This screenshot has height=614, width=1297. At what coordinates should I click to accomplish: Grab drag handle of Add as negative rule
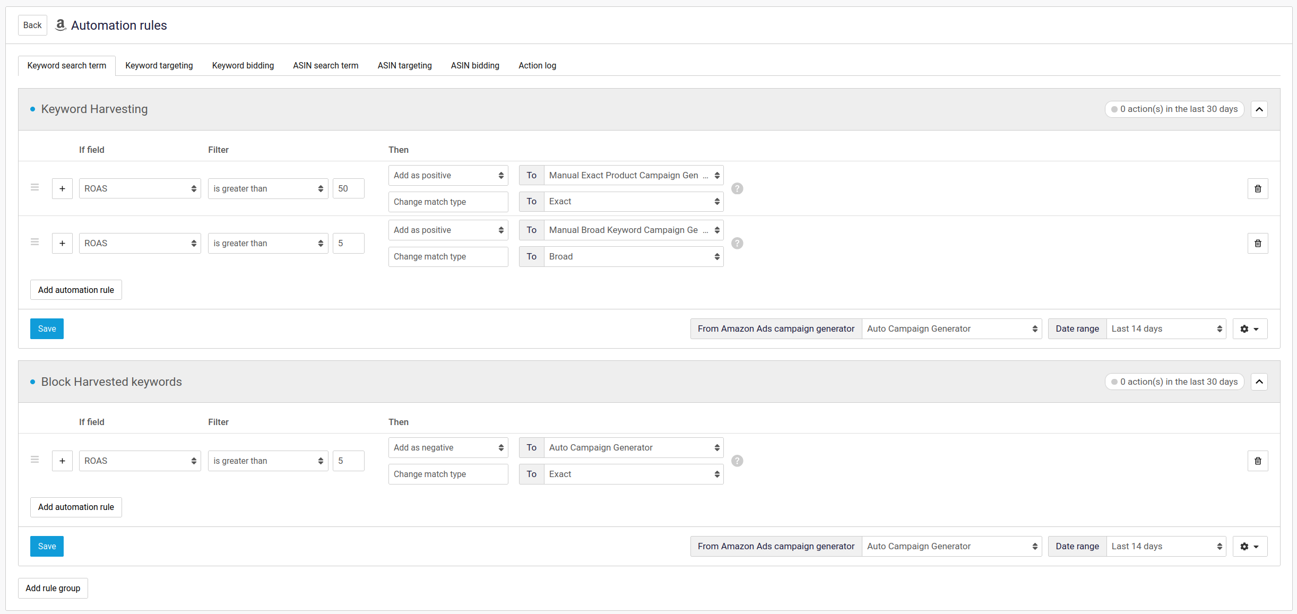tap(35, 460)
